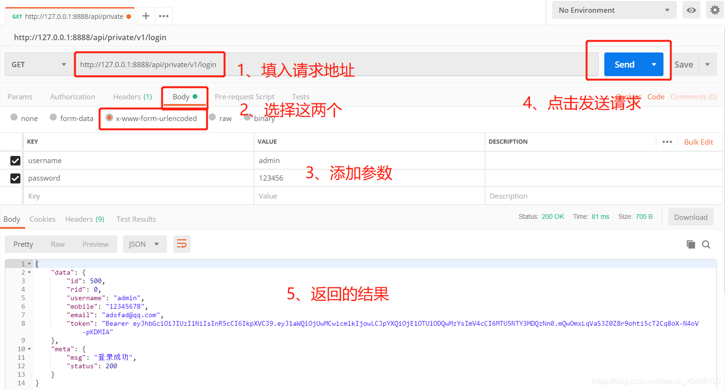Viewport: 725px width, 390px height.
Task: Open manage environments gear icon
Action: point(715,10)
